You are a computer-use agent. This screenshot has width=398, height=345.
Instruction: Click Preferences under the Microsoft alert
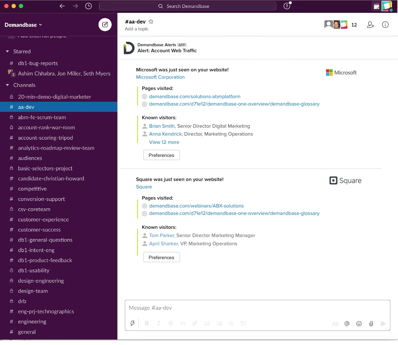[161, 155]
